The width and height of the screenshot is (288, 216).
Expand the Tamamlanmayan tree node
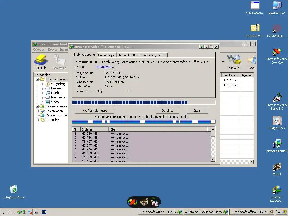tap(37, 106)
